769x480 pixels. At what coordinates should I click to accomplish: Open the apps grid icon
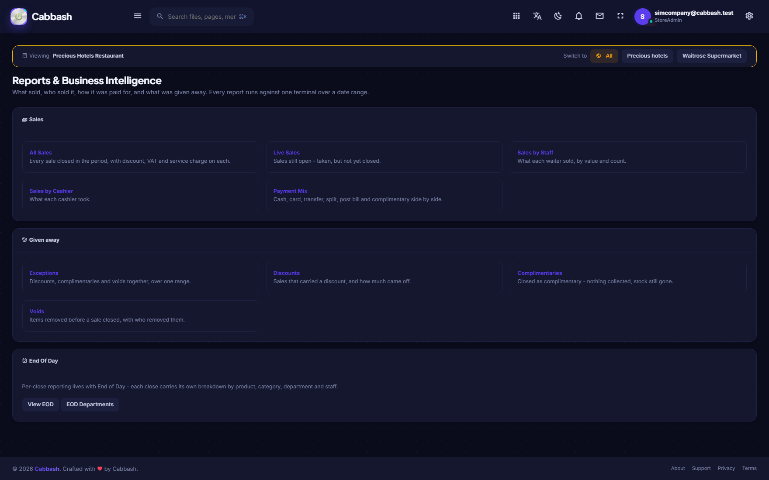(x=516, y=16)
